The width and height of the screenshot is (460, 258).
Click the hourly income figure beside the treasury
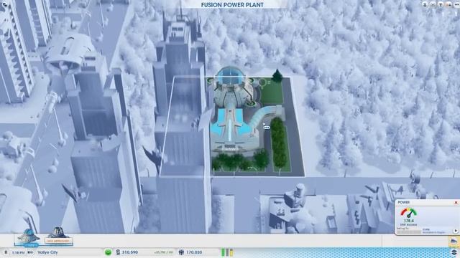pyautogui.click(x=163, y=252)
